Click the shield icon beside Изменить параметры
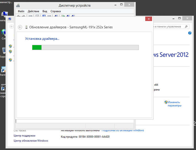Screen dimensions: 196x150 (x=166, y=102)
